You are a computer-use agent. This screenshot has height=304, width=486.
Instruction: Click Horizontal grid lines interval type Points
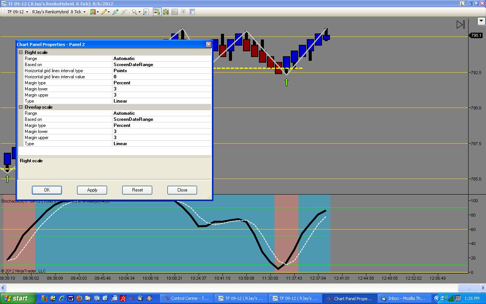pos(162,71)
